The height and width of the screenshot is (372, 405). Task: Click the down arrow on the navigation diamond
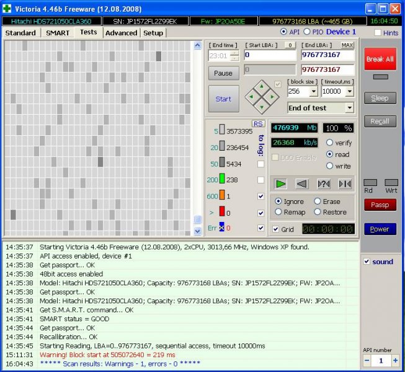(261, 106)
